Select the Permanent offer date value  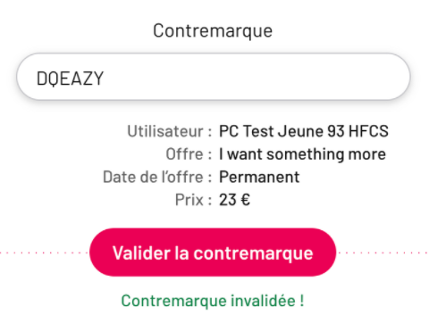click(x=259, y=178)
